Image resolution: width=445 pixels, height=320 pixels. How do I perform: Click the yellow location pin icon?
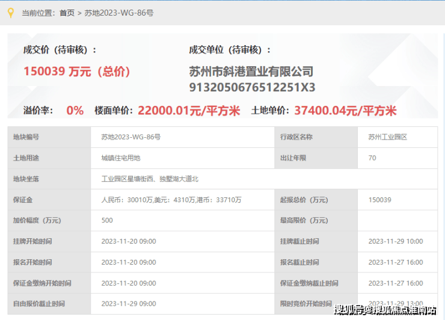tap(10, 13)
